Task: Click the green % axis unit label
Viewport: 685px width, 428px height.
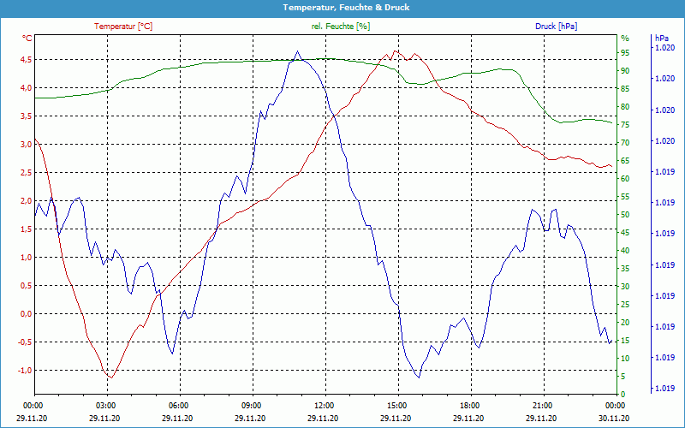Action: point(625,39)
